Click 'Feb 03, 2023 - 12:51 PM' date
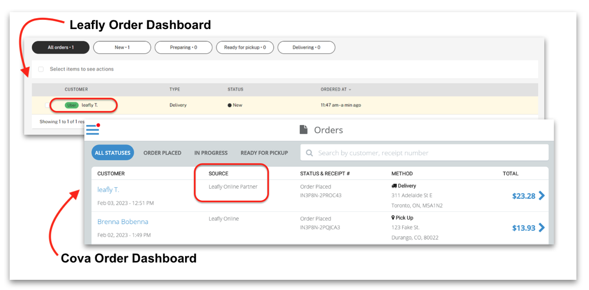This screenshot has height=290, width=589. [125, 203]
